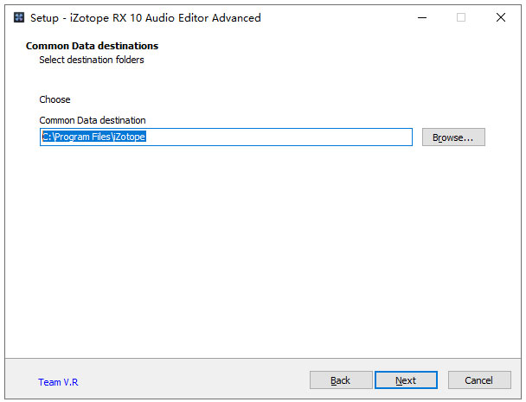Click the Common Data destinations heading
Image resolution: width=526 pixels, height=402 pixels.
(92, 46)
